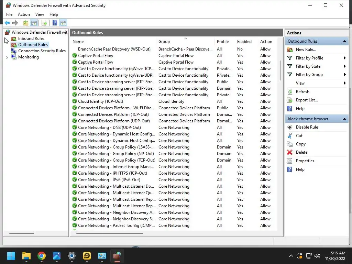Viewport: 352px width, 264px height.
Task: Open the Windows Start menu
Action: click(11, 256)
